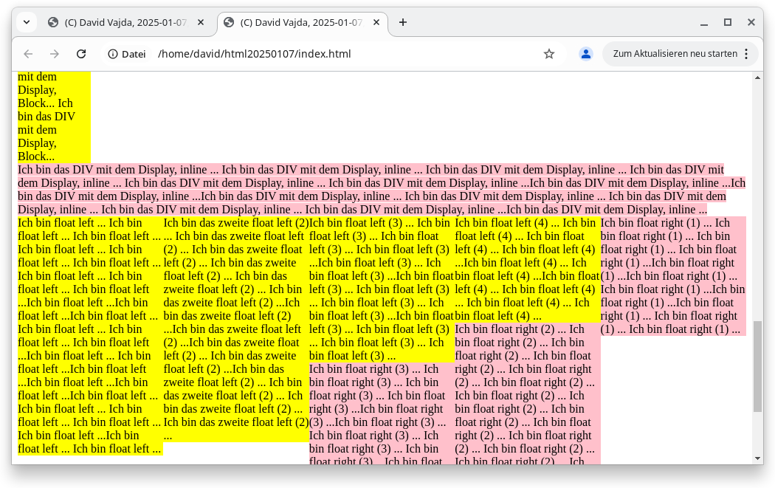Close the left background tab

pyautogui.click(x=200, y=22)
